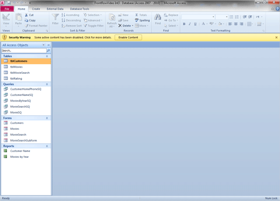Viewport: 280px width, 201px height.
Task: Open the font name combo box
Action: 198,17
